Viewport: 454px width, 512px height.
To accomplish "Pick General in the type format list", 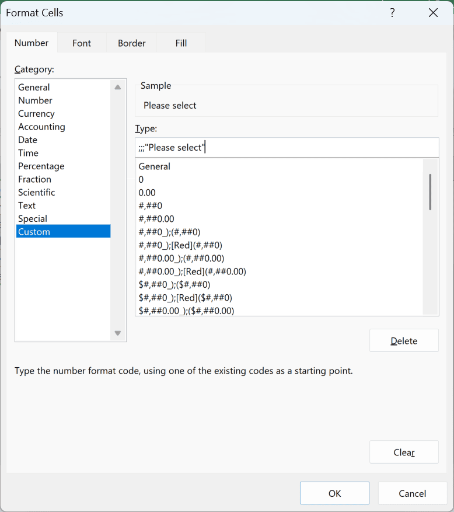I will coord(280,166).
